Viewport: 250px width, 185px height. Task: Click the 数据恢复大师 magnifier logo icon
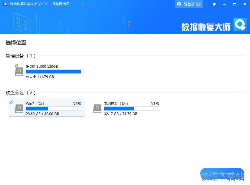point(240,24)
